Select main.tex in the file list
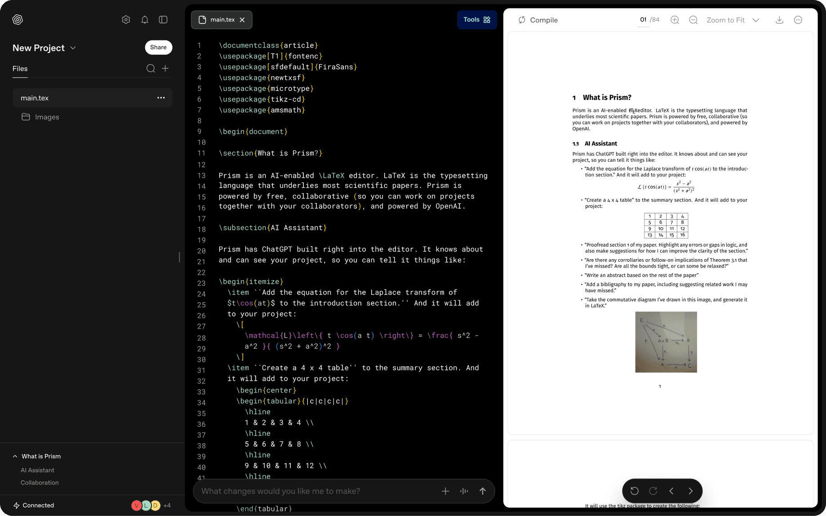The width and height of the screenshot is (826, 516). click(x=92, y=98)
